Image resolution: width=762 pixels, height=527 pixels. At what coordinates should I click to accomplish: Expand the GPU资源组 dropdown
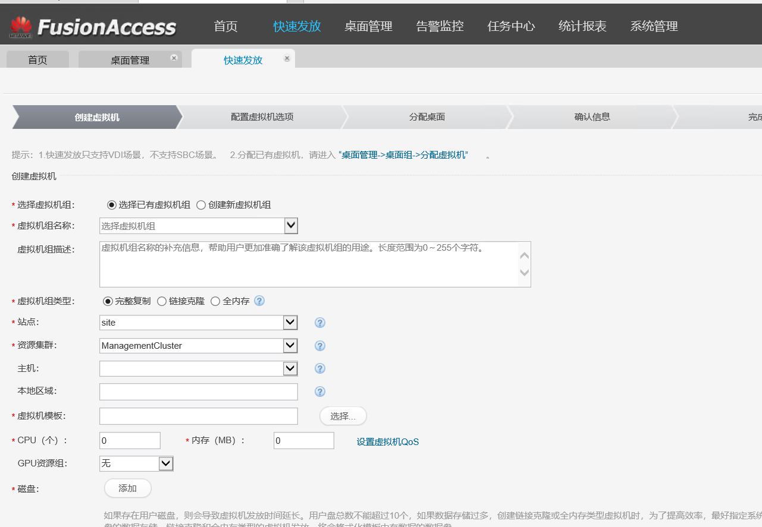166,463
